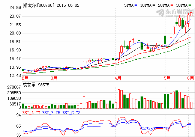The height and width of the screenshot is (137, 195).
Task: Click the 278067 volume axis label
Action: point(14,87)
